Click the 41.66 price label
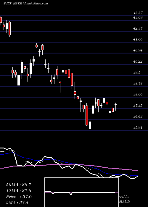 138,39
